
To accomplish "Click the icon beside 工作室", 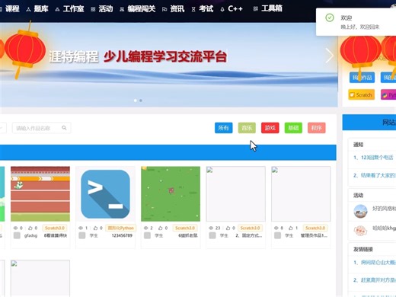I will [x=58, y=9].
